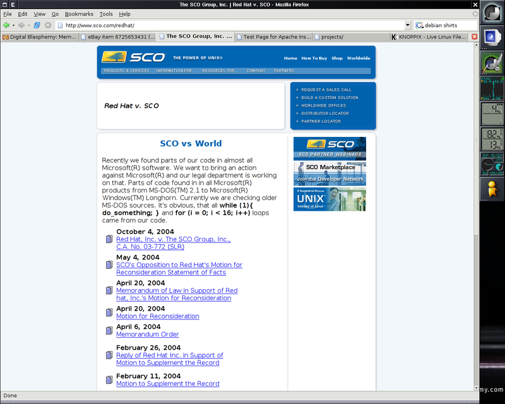Image resolution: width=505 pixels, height=404 pixels.
Task: Open the Tools menu
Action: tap(106, 14)
